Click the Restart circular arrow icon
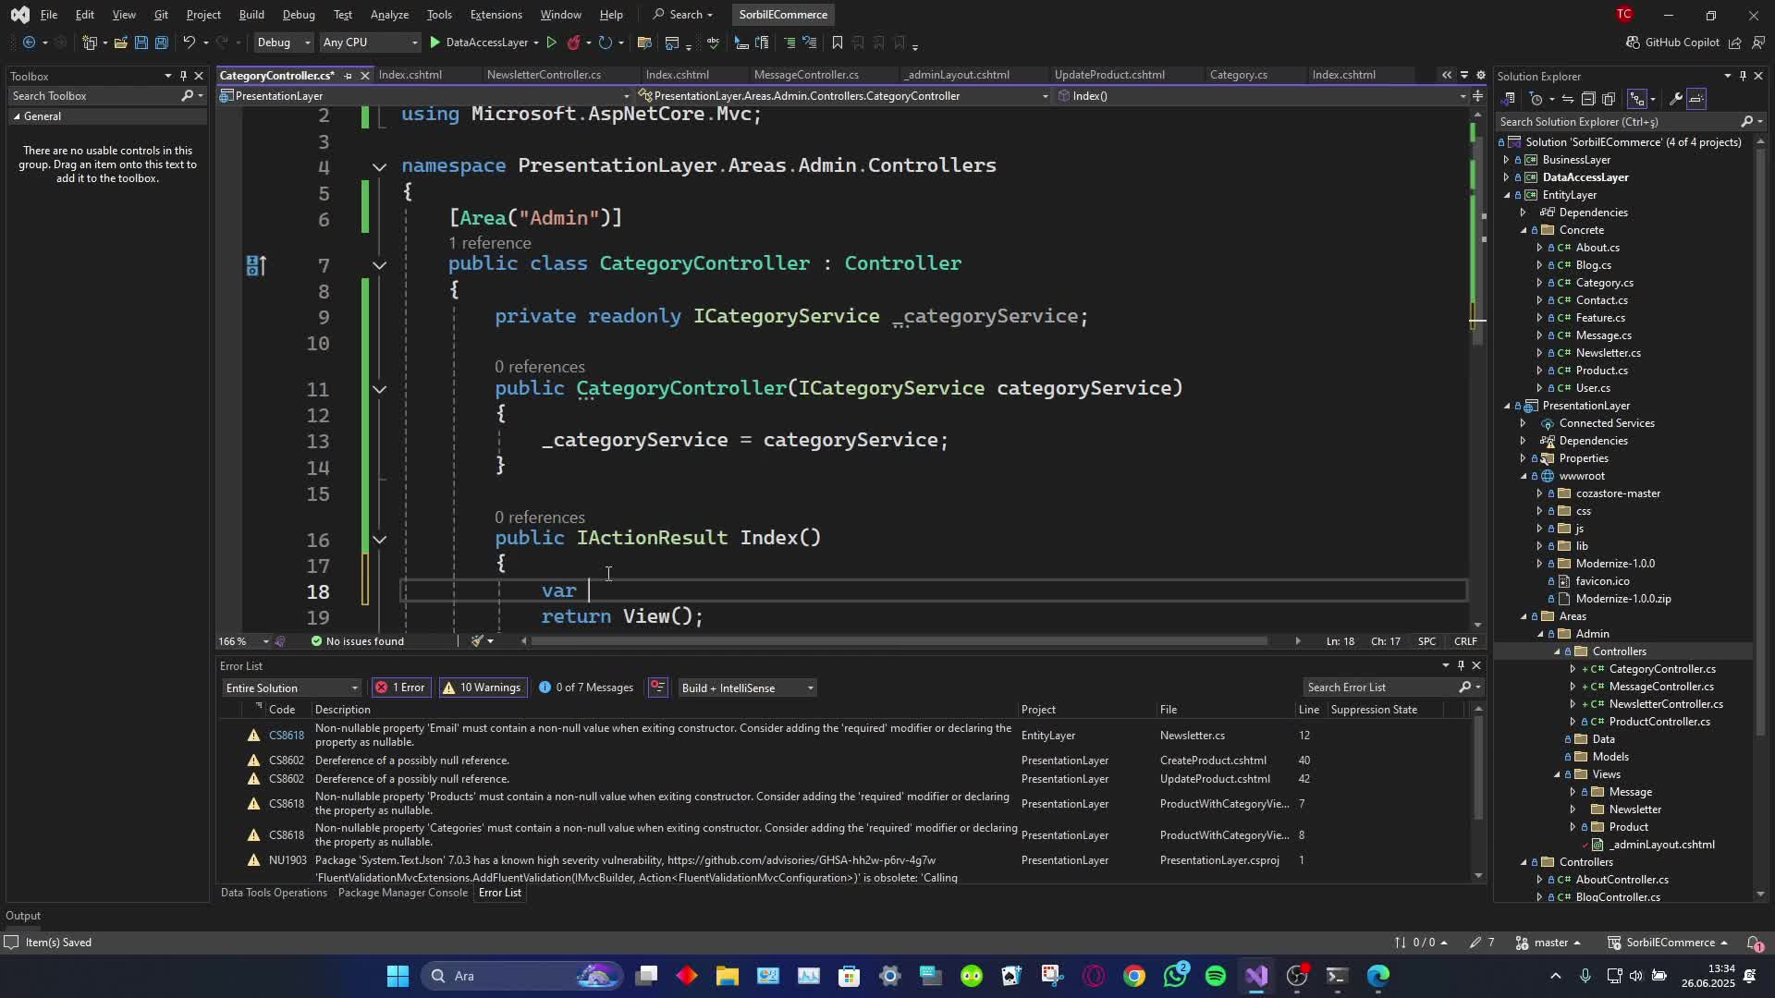Screen dimensions: 1775x998 605,43
